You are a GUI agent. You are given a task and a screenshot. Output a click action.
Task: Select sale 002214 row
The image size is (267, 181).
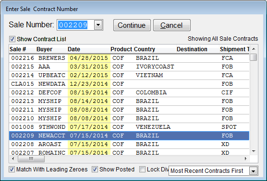(129, 75)
